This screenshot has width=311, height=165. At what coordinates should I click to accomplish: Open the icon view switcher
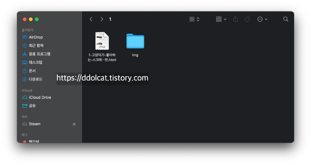coord(194,19)
